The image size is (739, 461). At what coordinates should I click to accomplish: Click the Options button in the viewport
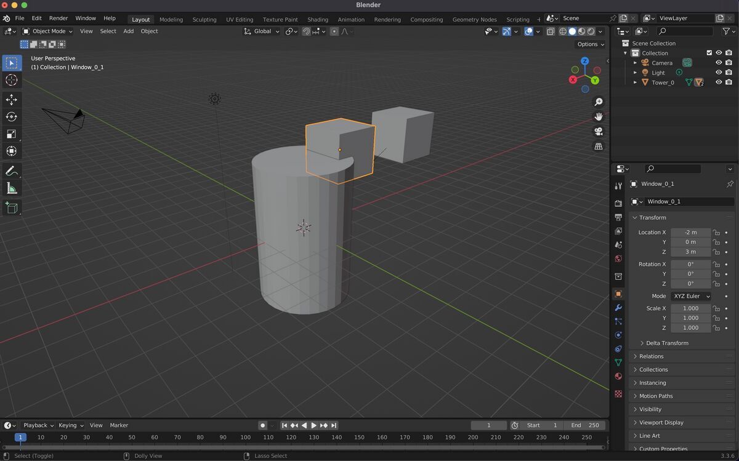[x=589, y=44]
